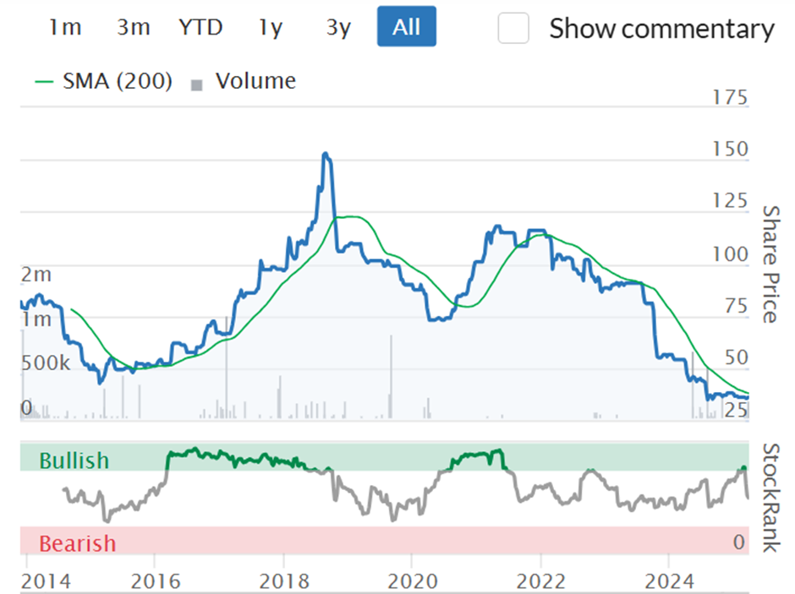Click the 2022 x-axis year label

[x=540, y=581]
